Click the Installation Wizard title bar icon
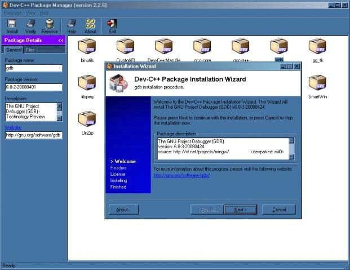350x270 pixels. click(109, 67)
